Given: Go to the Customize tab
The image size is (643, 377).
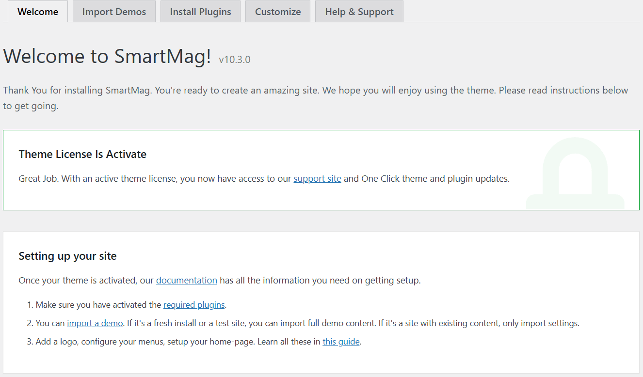Looking at the screenshot, I should click(278, 12).
